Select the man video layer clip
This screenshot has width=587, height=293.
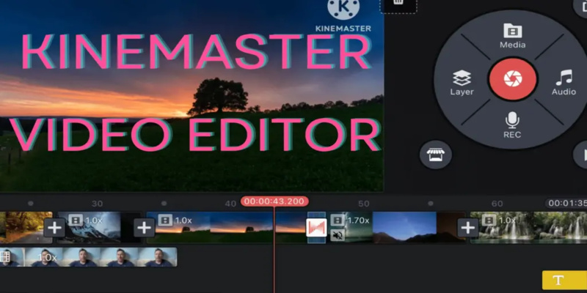[x=88, y=257]
